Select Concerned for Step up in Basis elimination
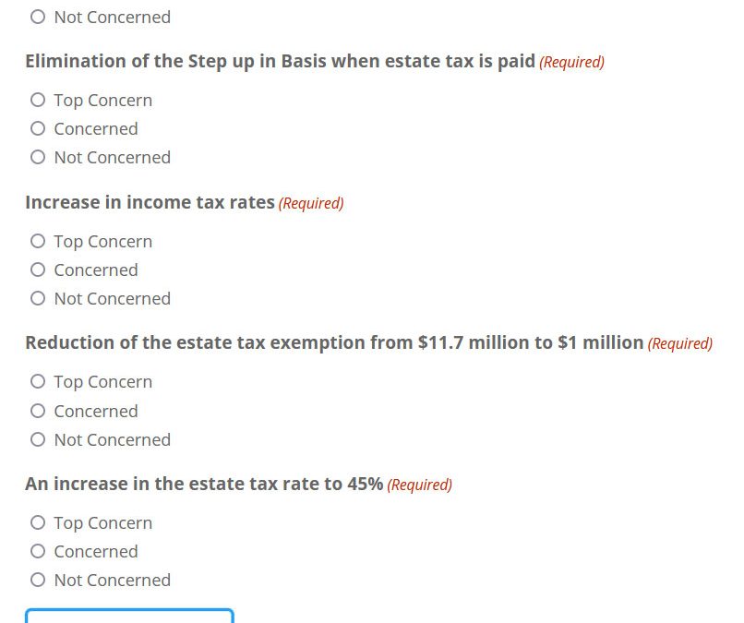The height and width of the screenshot is (623, 744). [x=38, y=128]
